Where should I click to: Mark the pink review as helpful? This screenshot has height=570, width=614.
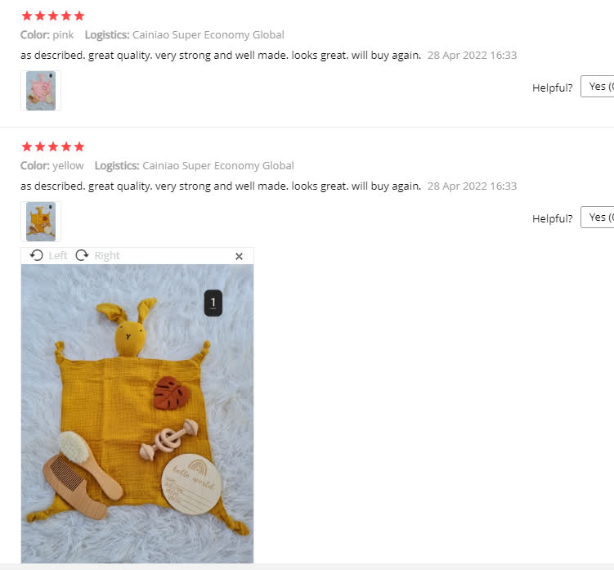(598, 86)
